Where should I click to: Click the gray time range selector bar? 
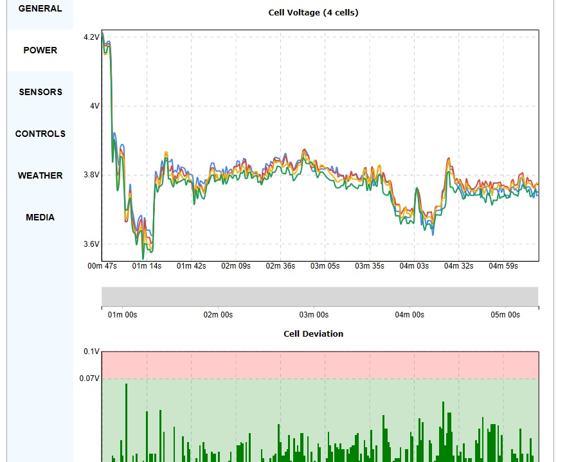click(x=319, y=296)
